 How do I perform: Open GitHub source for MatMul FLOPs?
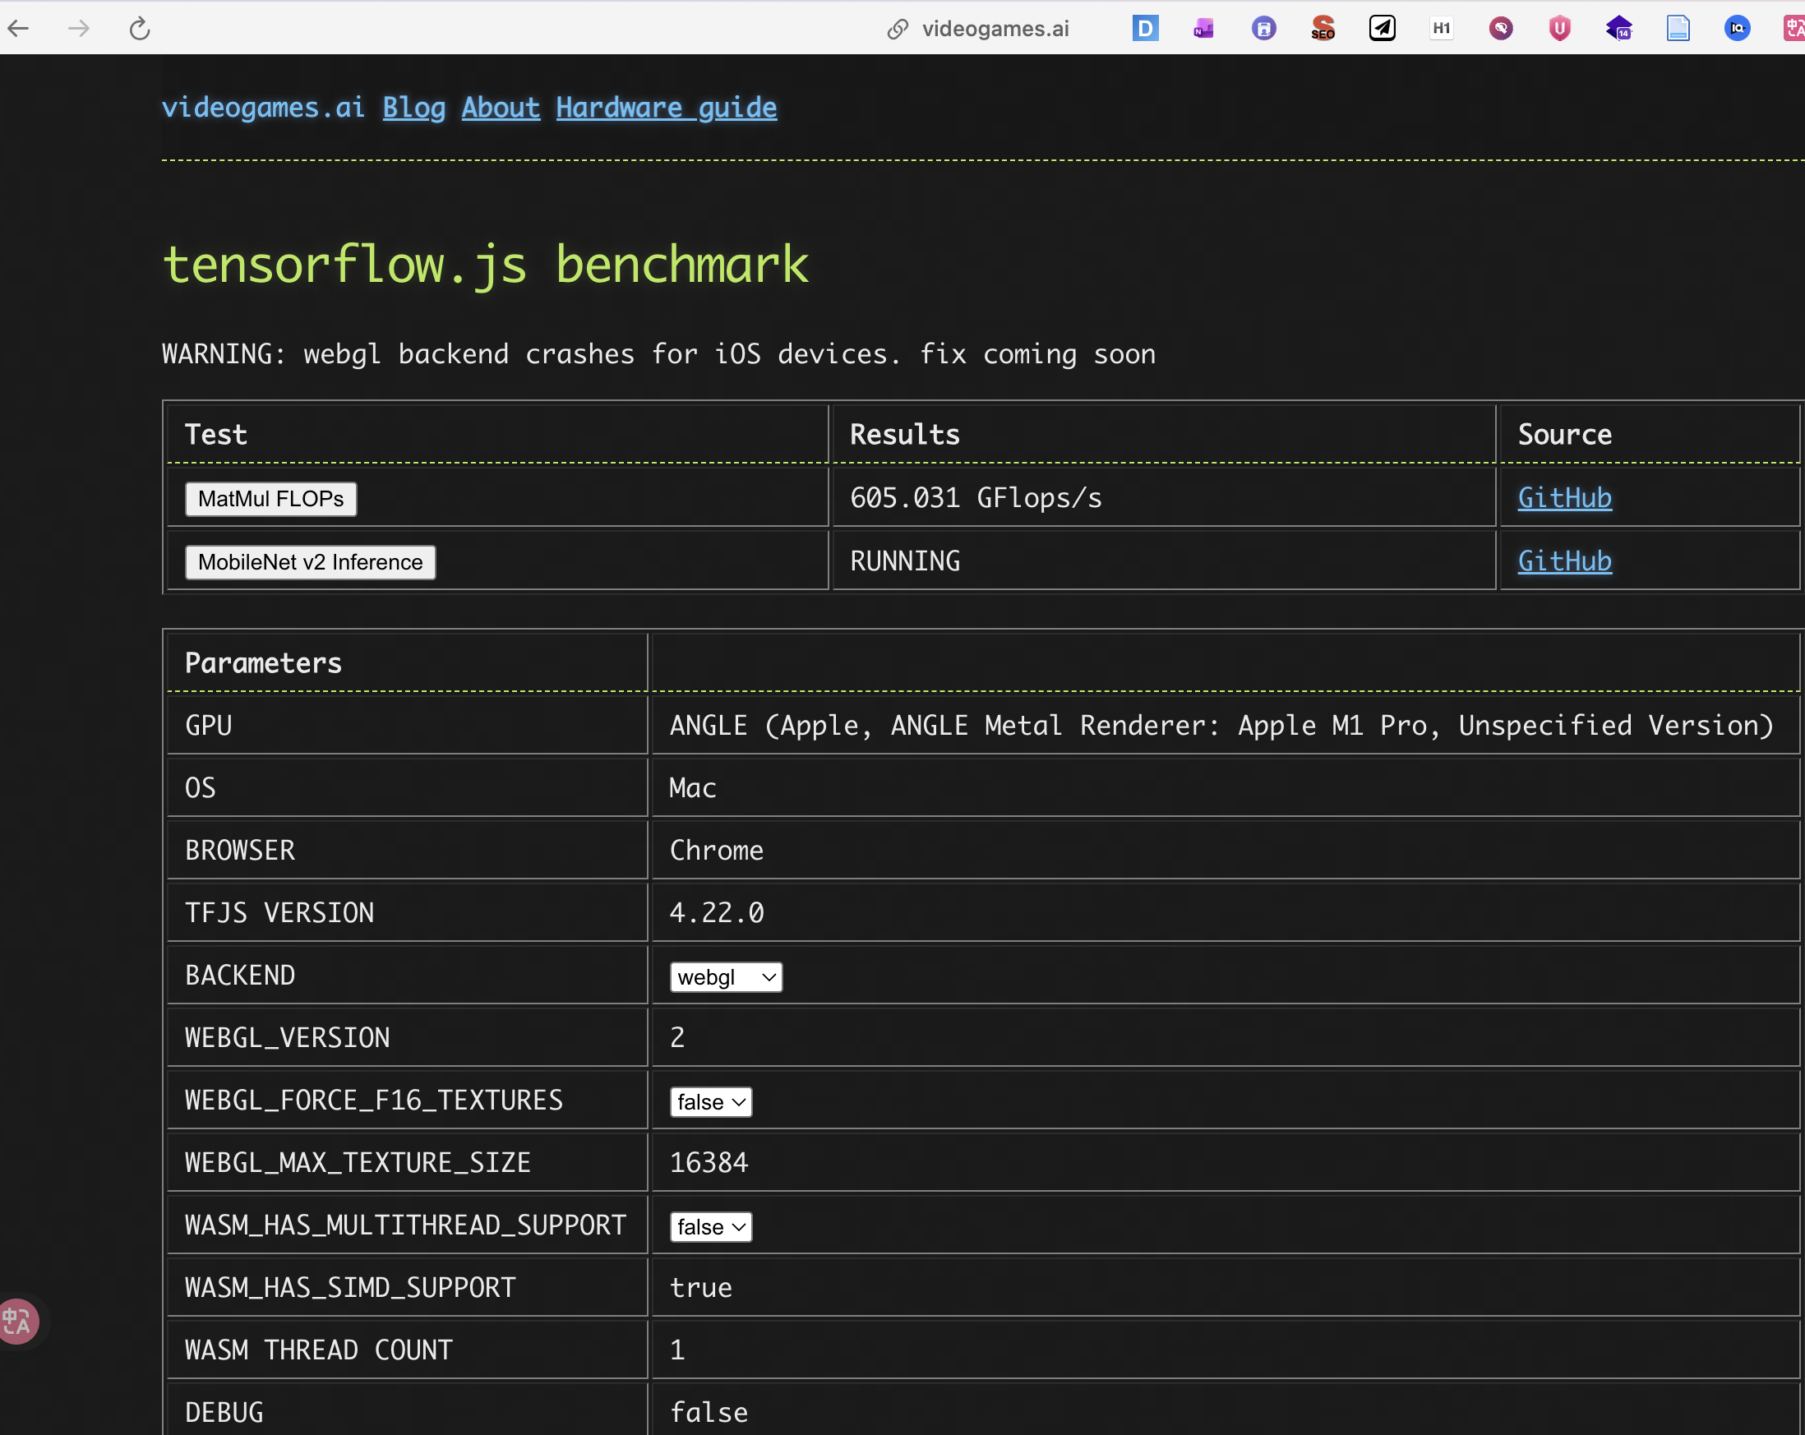click(x=1564, y=498)
